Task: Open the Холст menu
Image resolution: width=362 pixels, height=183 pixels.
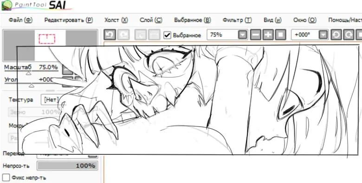Action: coord(116,20)
